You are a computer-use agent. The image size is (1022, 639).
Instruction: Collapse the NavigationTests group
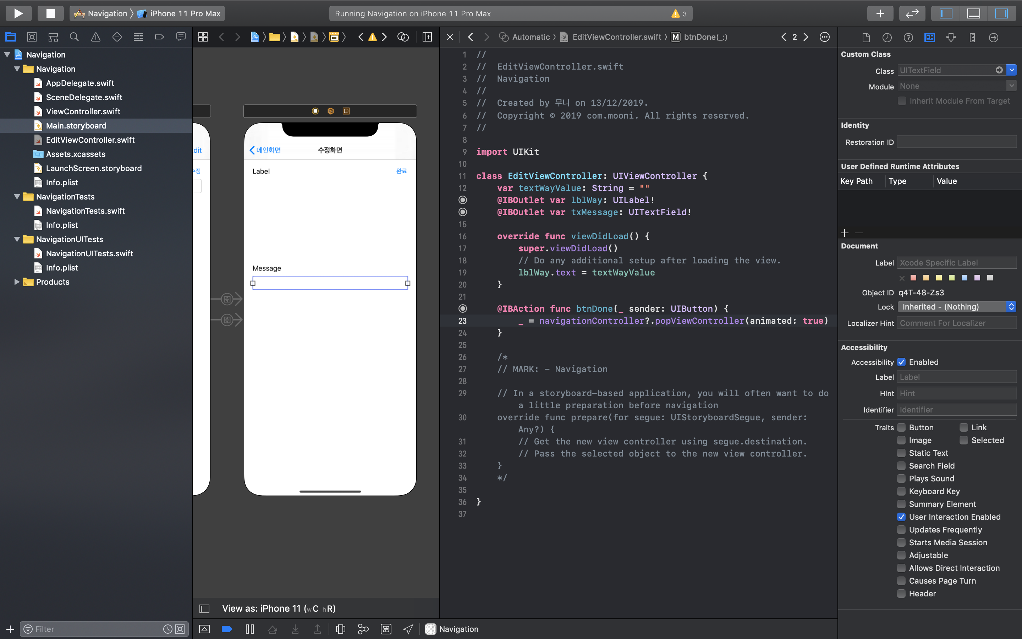coord(17,197)
